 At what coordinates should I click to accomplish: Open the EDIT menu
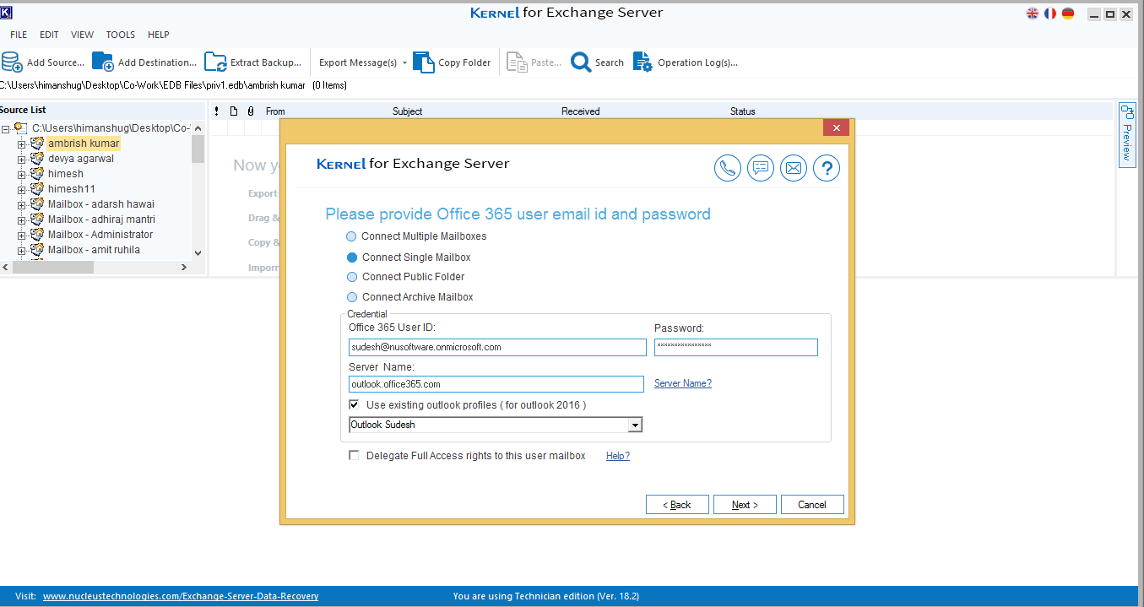[49, 35]
